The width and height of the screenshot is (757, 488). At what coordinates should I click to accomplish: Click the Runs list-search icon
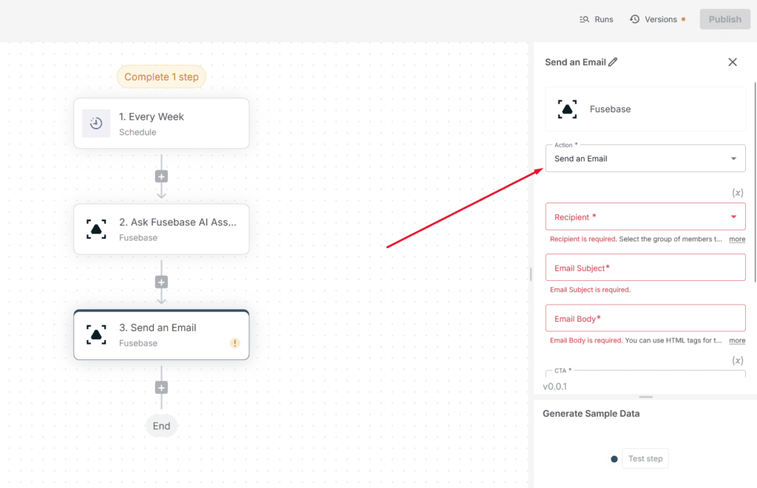[x=584, y=19]
